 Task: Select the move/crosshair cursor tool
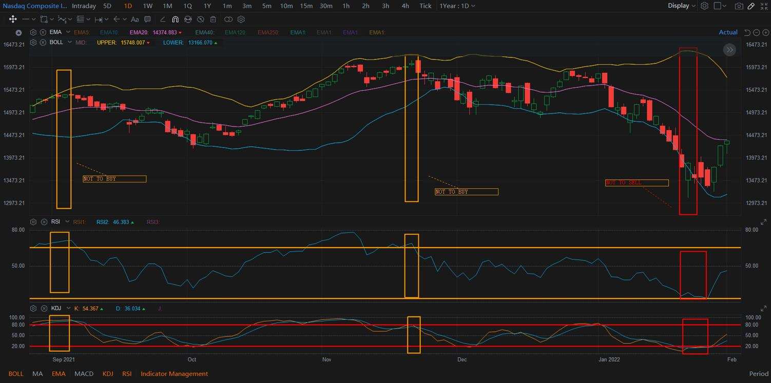13,19
